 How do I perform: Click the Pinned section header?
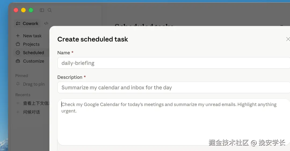[21, 76]
